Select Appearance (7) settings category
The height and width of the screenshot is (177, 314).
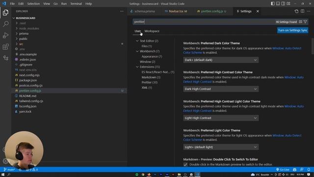point(152,57)
